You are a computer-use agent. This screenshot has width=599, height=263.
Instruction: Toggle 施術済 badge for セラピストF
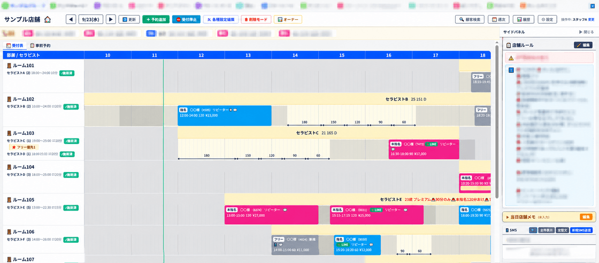[71, 239]
